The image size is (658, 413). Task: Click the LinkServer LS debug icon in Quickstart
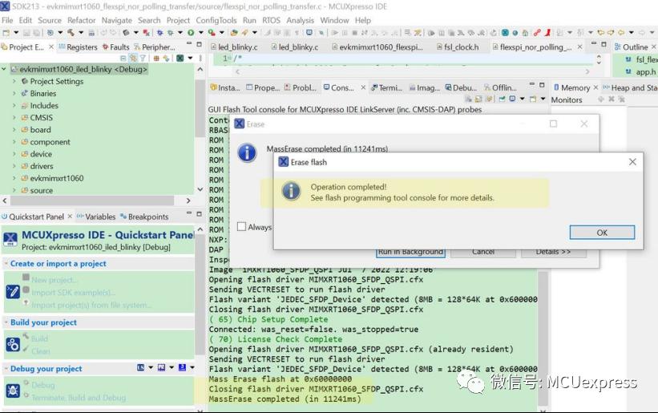point(140,367)
